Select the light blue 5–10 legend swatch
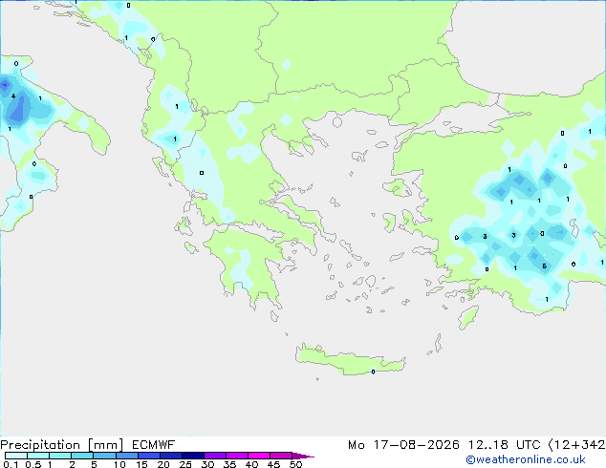606x468 pixels. 104,456
